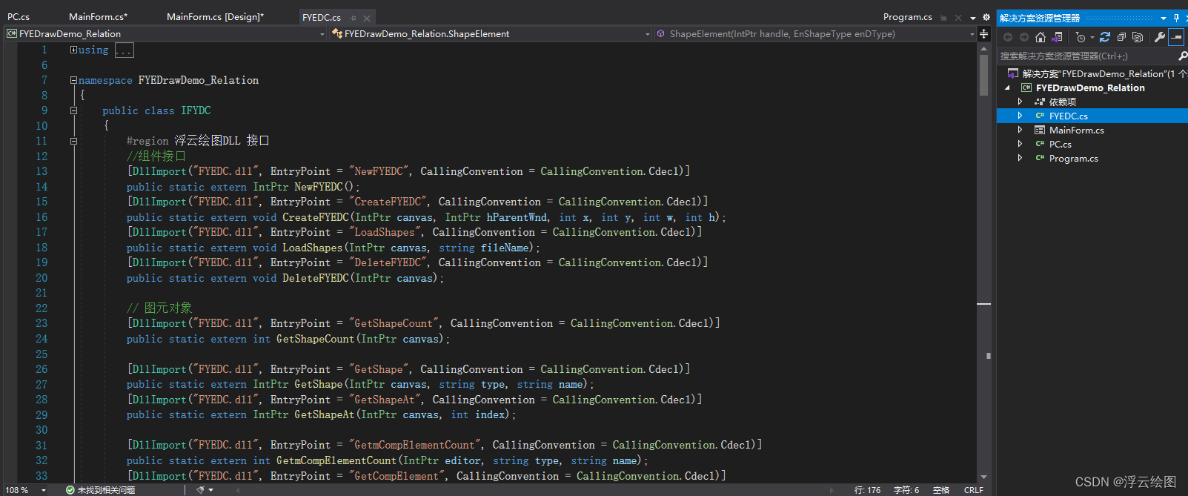Click the editor split window button
Image resolution: width=1188 pixels, height=496 pixels.
click(984, 34)
